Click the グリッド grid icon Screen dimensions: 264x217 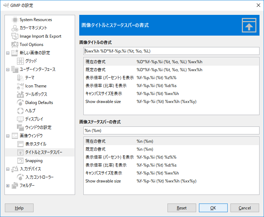point(20,61)
